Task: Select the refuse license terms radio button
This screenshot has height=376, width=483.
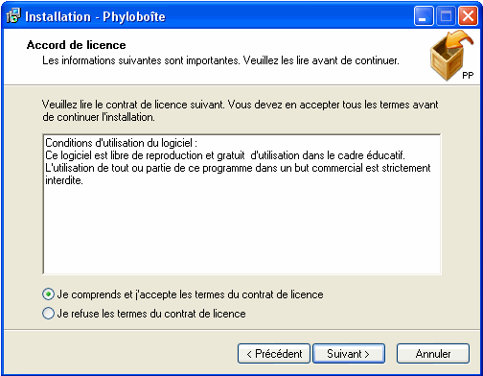Action: (48, 314)
